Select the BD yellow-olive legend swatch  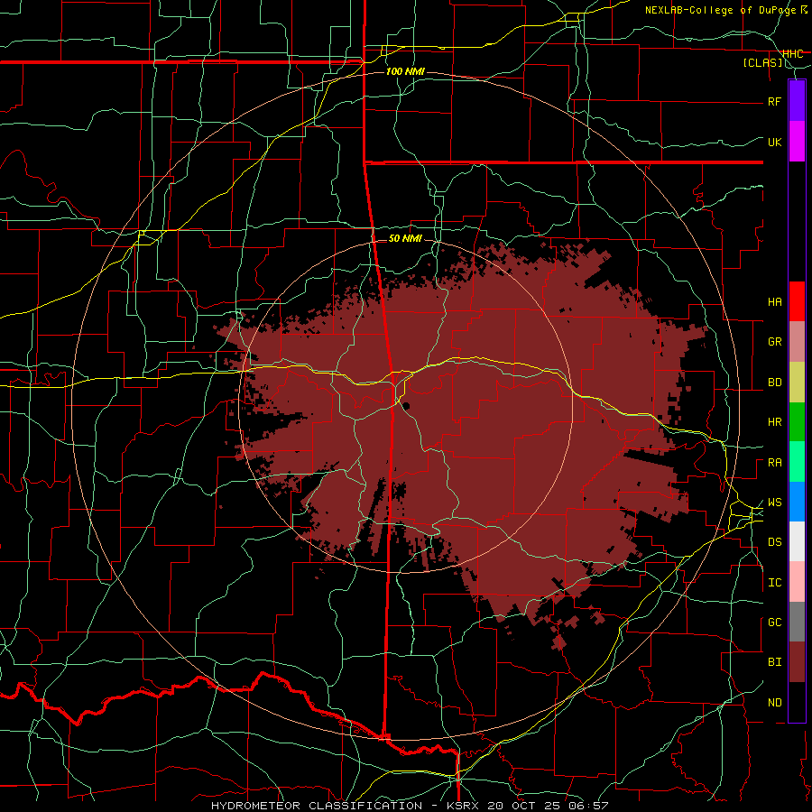point(797,382)
